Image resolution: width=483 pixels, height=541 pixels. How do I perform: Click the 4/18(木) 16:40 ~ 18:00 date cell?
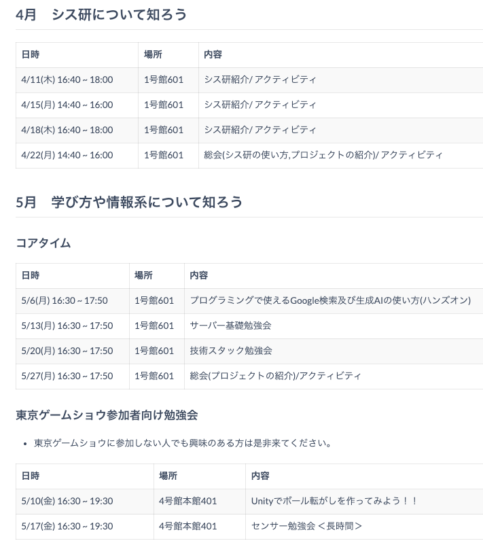coord(67,130)
